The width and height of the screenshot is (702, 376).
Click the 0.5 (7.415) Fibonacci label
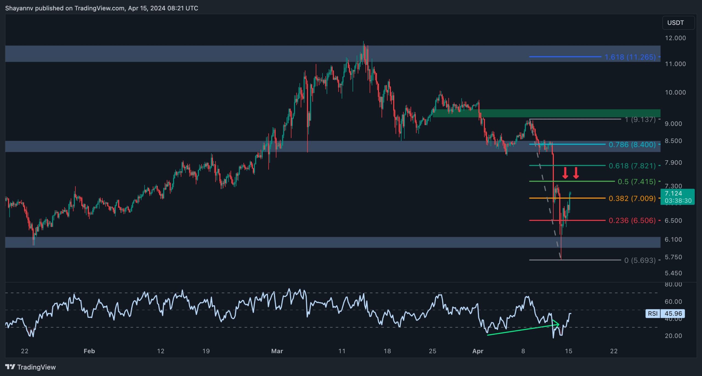tap(636, 181)
